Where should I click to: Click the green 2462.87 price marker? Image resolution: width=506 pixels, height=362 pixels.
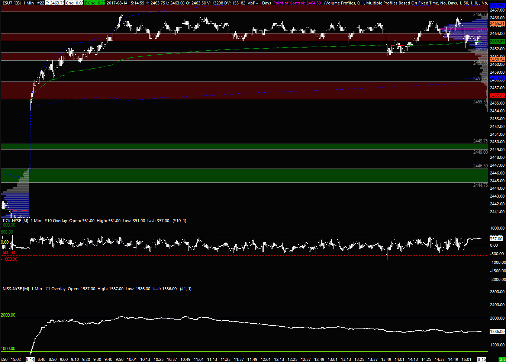pos(497,42)
